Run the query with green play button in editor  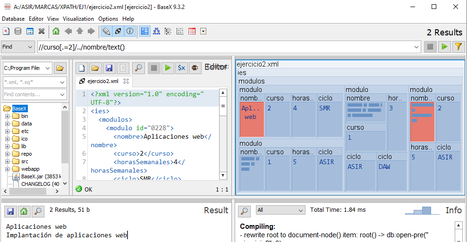pos(167,68)
